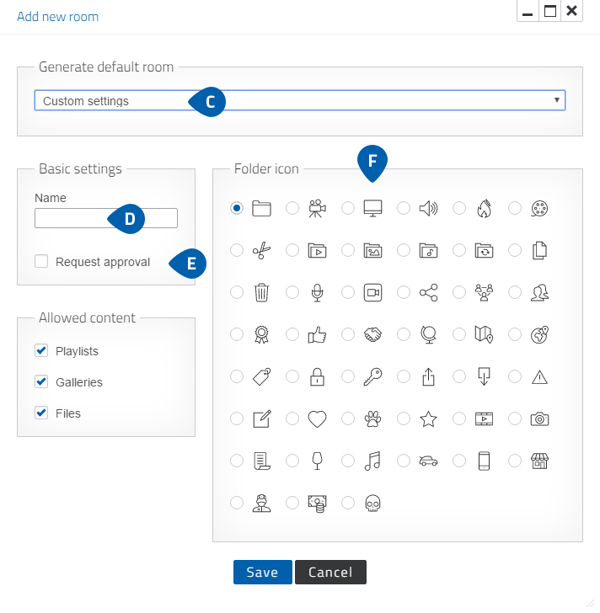Click the warning triangle icon

click(x=540, y=377)
